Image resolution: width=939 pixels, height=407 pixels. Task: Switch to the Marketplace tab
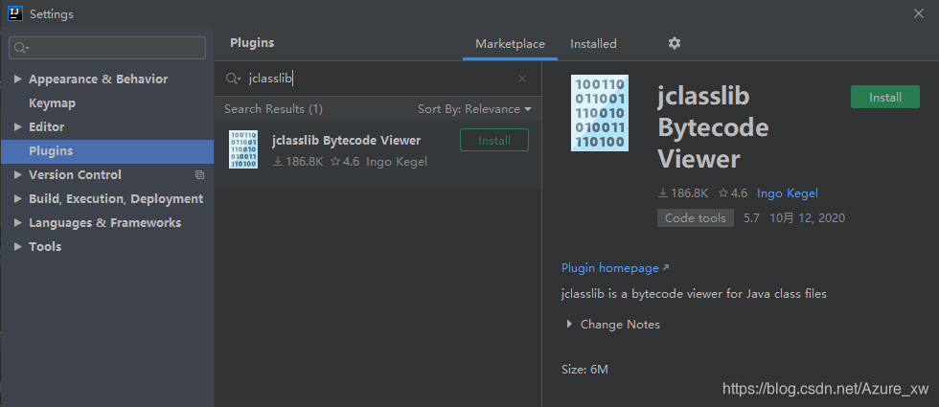click(510, 44)
